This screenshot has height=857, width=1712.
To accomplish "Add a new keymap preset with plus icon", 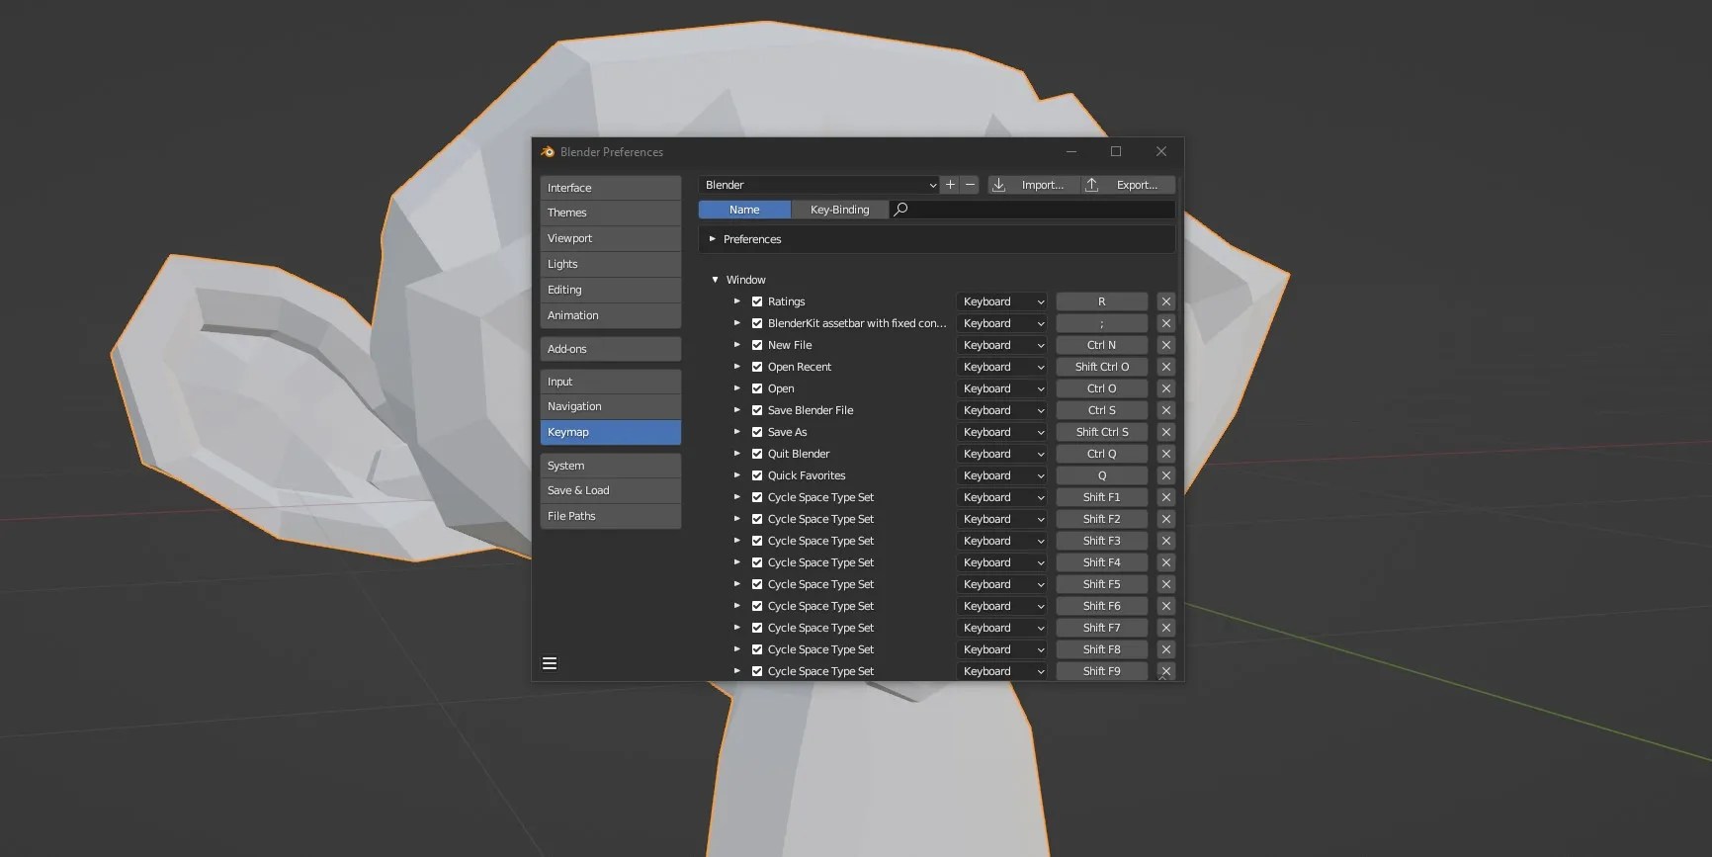I will pos(950,185).
